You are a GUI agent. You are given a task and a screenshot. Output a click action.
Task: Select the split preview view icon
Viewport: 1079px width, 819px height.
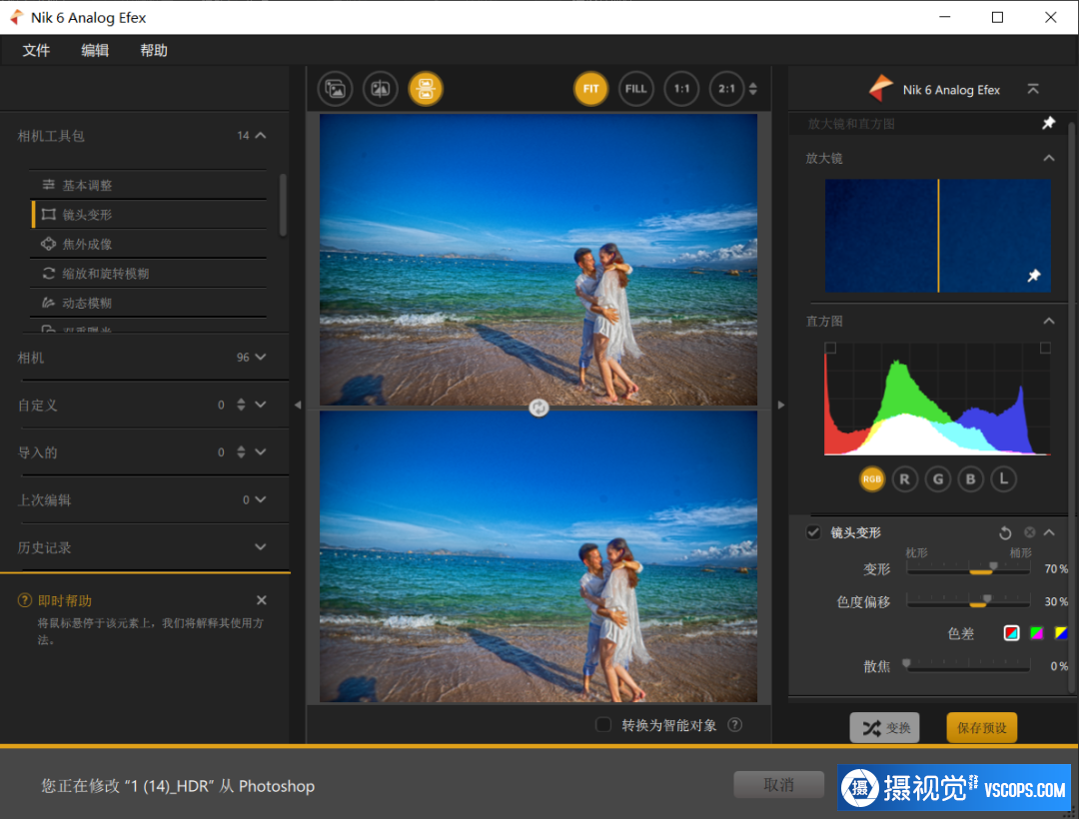tap(381, 89)
